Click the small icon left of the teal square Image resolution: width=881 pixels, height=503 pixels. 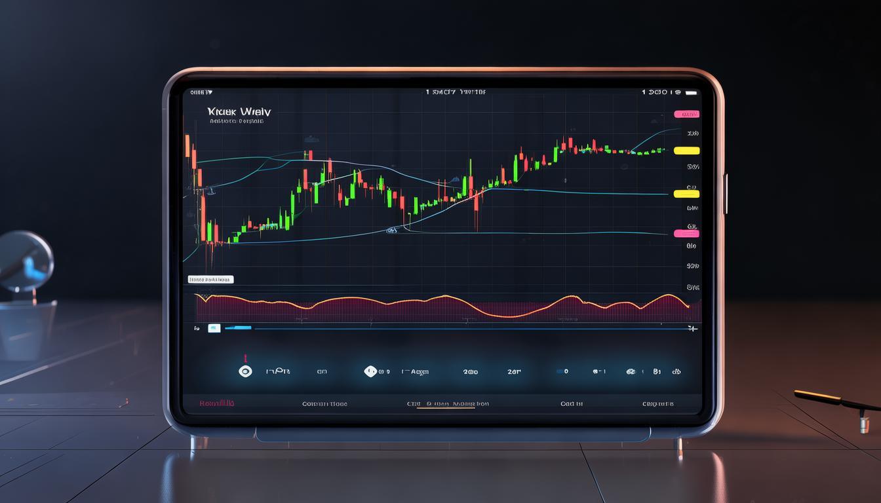tap(196, 328)
